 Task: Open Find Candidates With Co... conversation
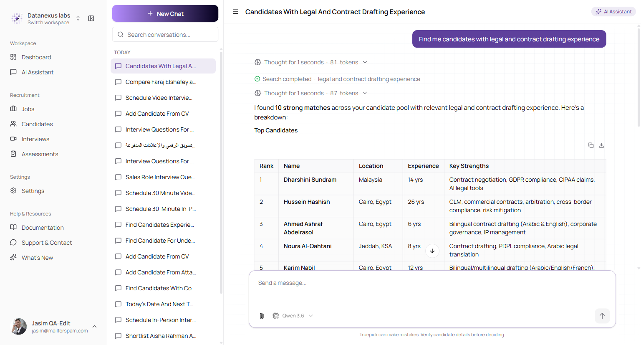click(163, 288)
